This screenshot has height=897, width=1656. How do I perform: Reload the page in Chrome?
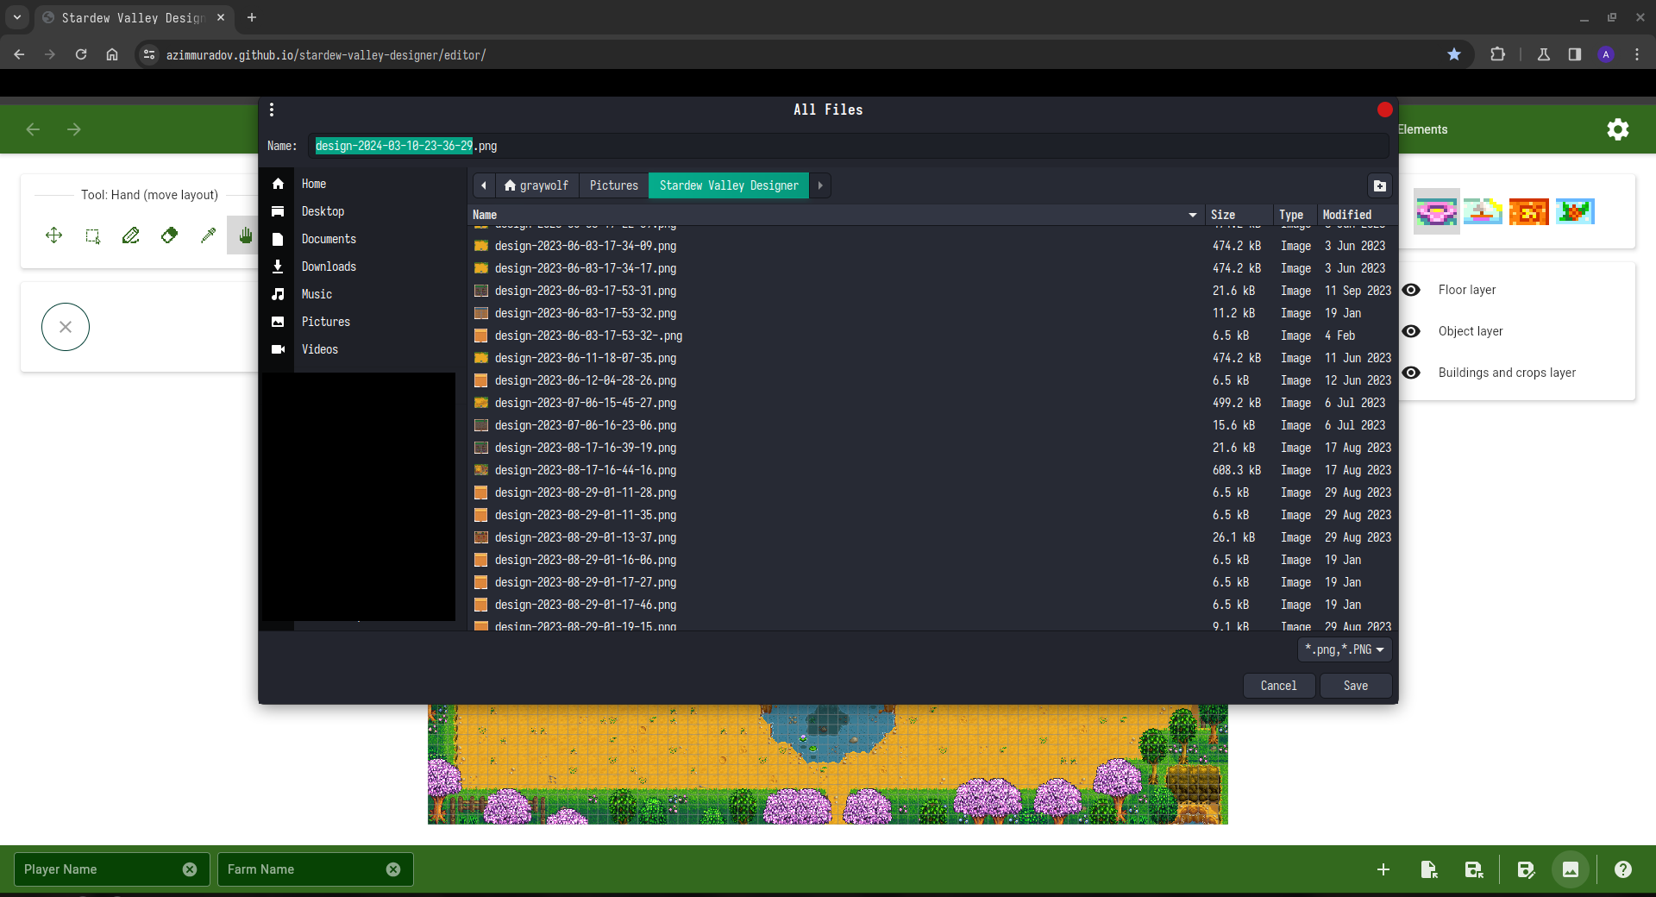81,54
